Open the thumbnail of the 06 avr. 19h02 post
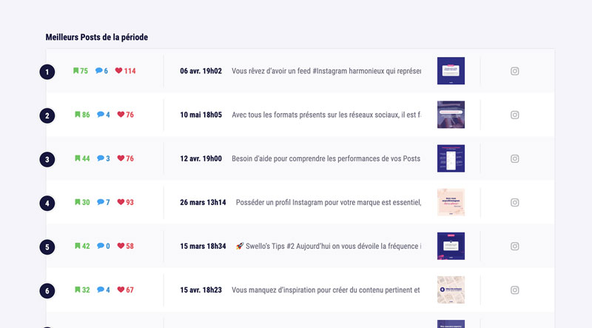592x328 pixels. 451,71
